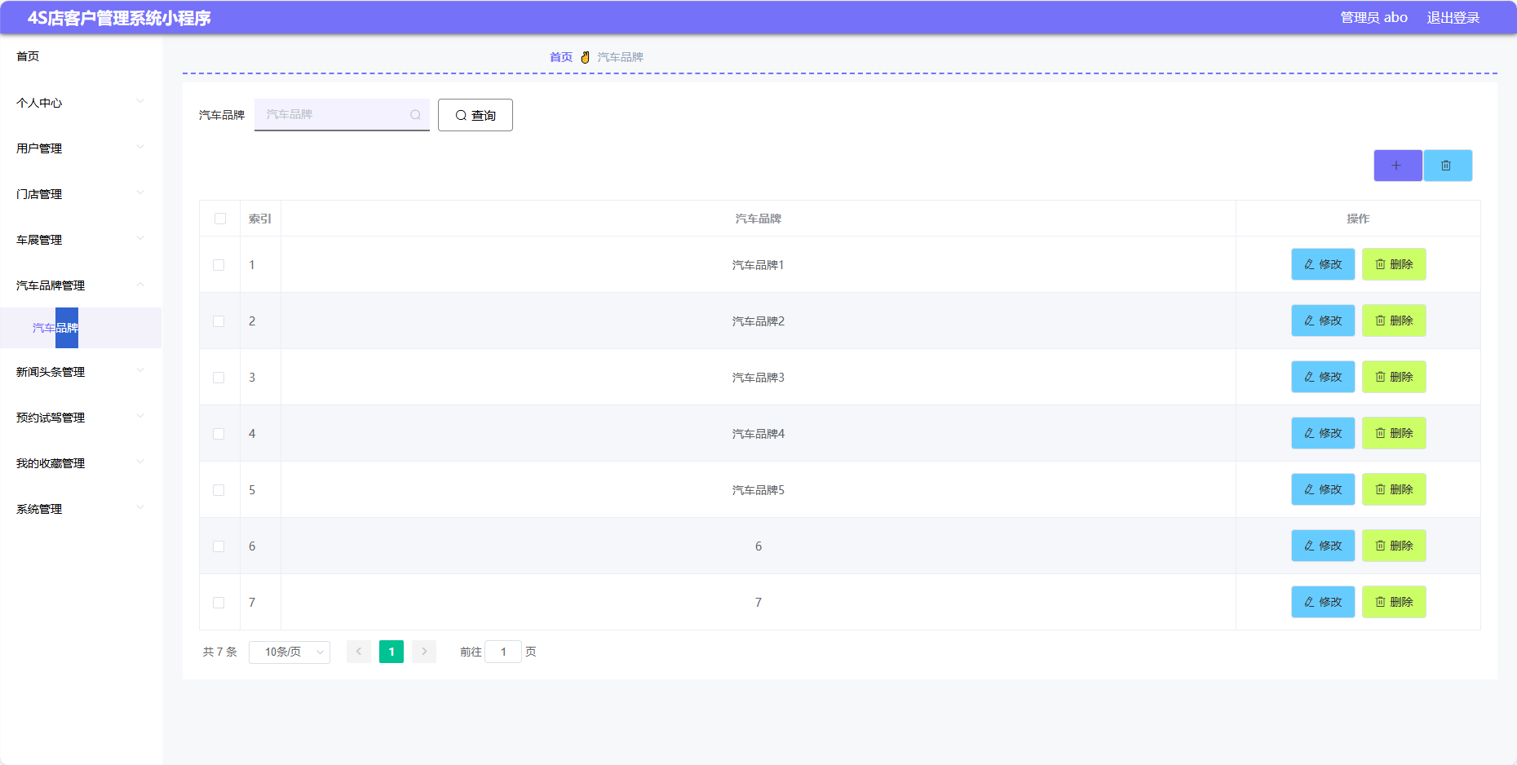Click the blue trash icon for batch delete
This screenshot has height=765, width=1517.
tap(1447, 166)
